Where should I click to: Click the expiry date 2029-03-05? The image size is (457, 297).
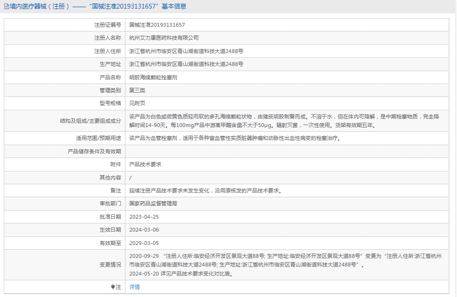(144, 243)
